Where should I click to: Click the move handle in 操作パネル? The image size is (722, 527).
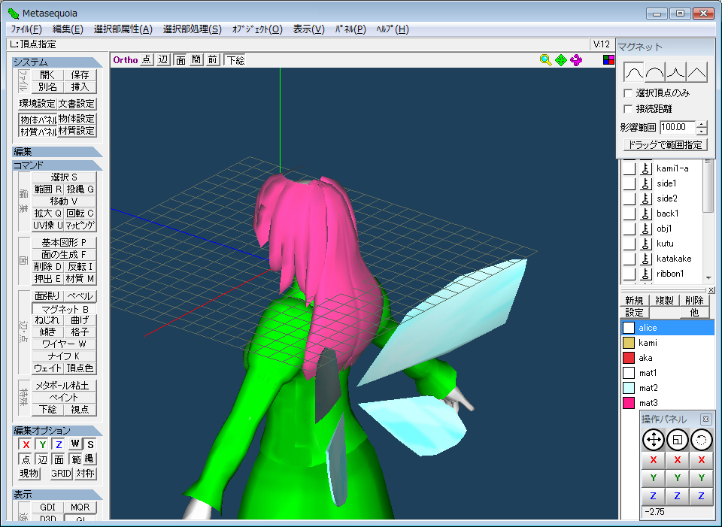tap(653, 440)
